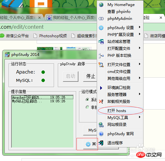Click the MySQL manager button

point(90,130)
